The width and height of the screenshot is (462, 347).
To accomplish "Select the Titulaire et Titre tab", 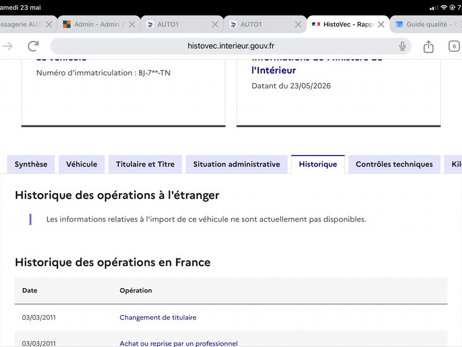I will [x=146, y=164].
